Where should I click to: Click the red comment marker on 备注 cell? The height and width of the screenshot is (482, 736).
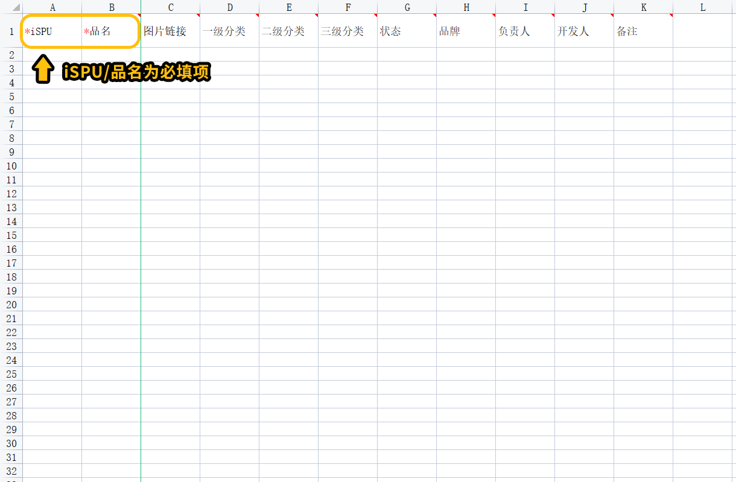671,16
